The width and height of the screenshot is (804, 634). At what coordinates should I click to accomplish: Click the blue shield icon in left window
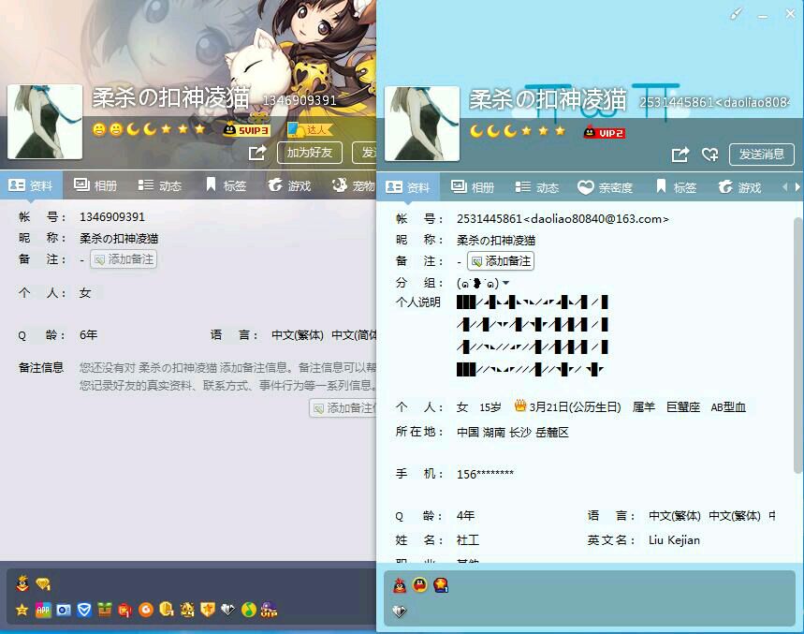[x=84, y=610]
